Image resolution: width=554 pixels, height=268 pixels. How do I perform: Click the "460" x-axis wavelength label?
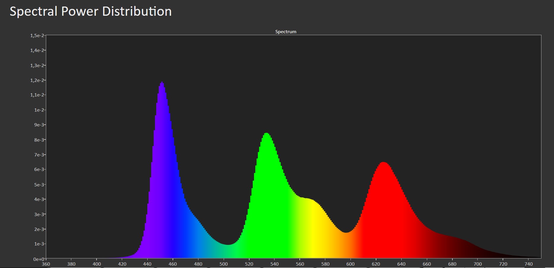point(173,264)
